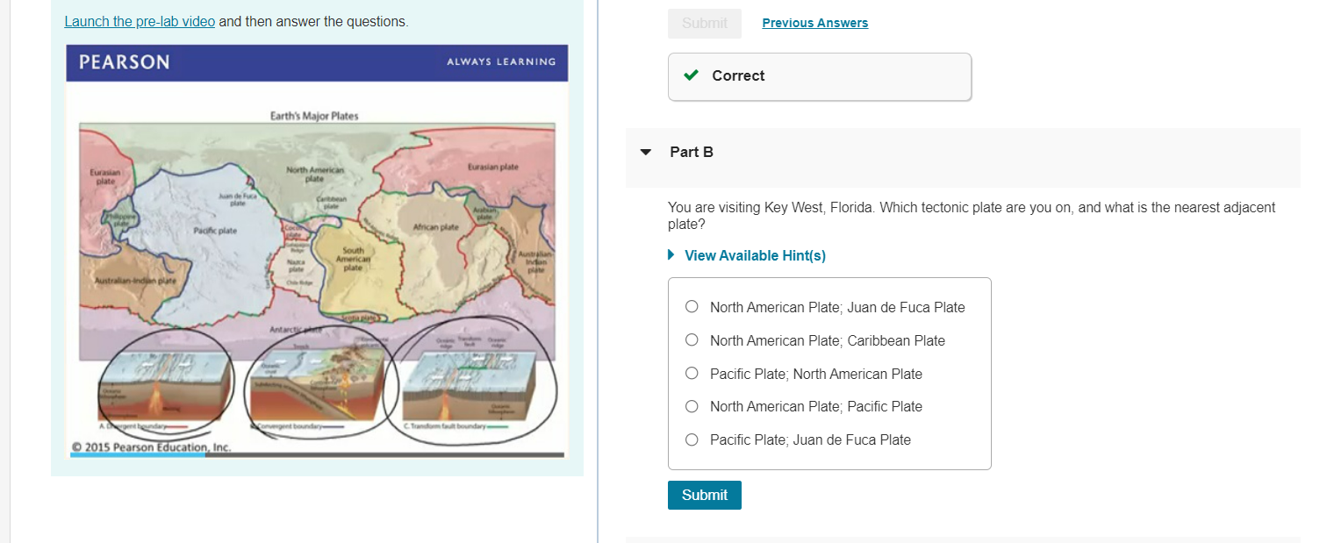This screenshot has width=1320, height=543.
Task: Open the Previous Answers link
Action: pyautogui.click(x=814, y=24)
